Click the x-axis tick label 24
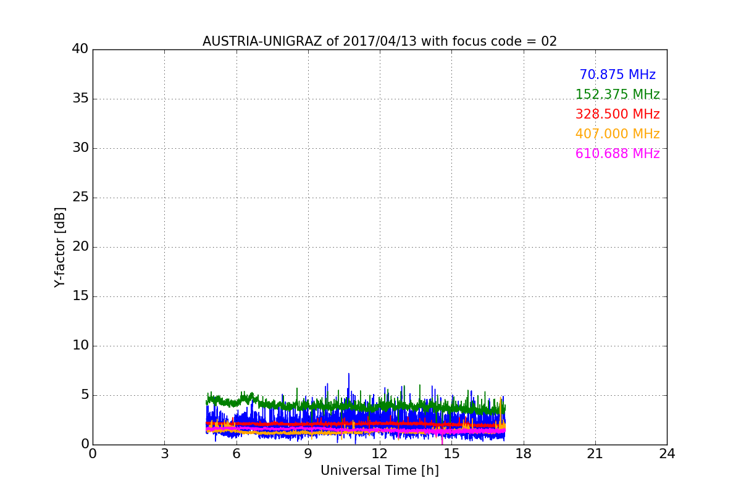Screen dimensions: 741x494 pyautogui.click(x=667, y=454)
